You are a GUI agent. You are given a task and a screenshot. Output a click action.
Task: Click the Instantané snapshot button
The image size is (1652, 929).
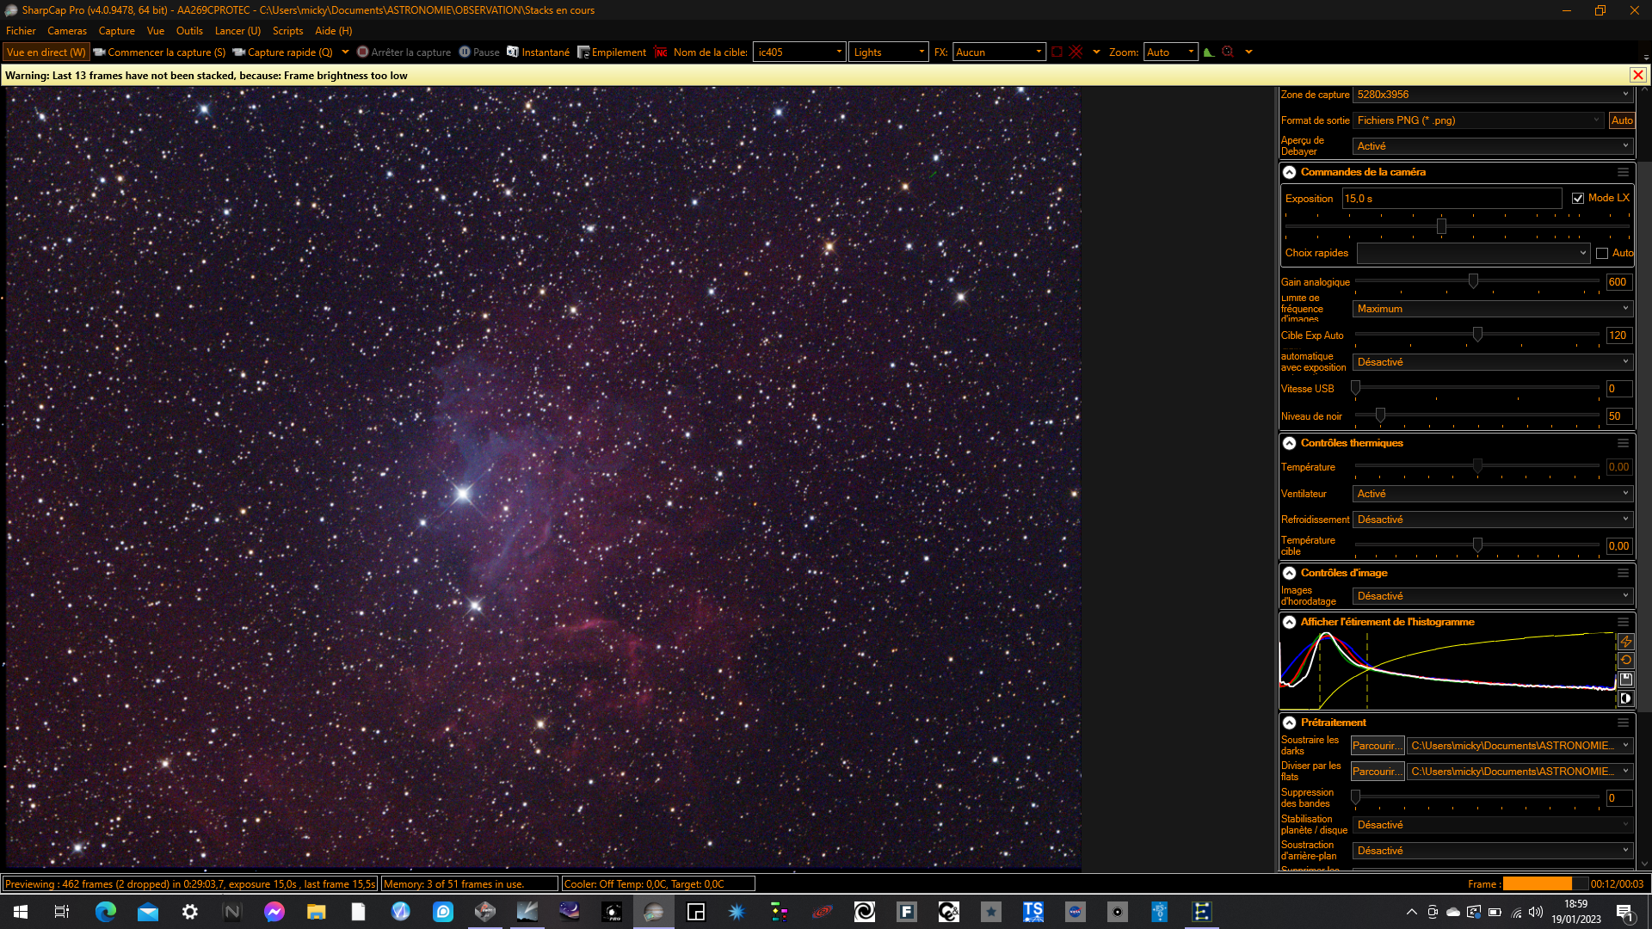(x=538, y=52)
